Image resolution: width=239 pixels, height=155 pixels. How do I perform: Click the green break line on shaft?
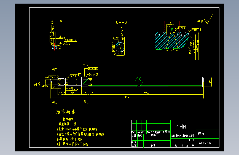point(139,82)
